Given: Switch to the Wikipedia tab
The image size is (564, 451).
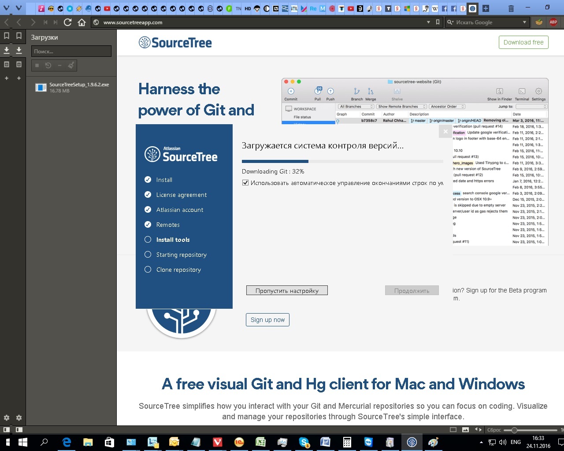Looking at the screenshot, I should pos(435,8).
